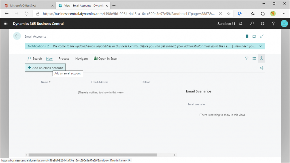
Task: Open browser collections icon
Action: point(263,14)
